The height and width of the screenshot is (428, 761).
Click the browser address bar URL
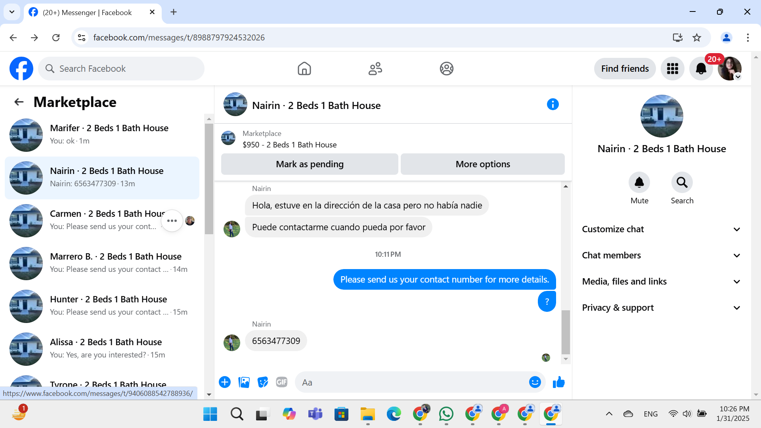(179, 38)
